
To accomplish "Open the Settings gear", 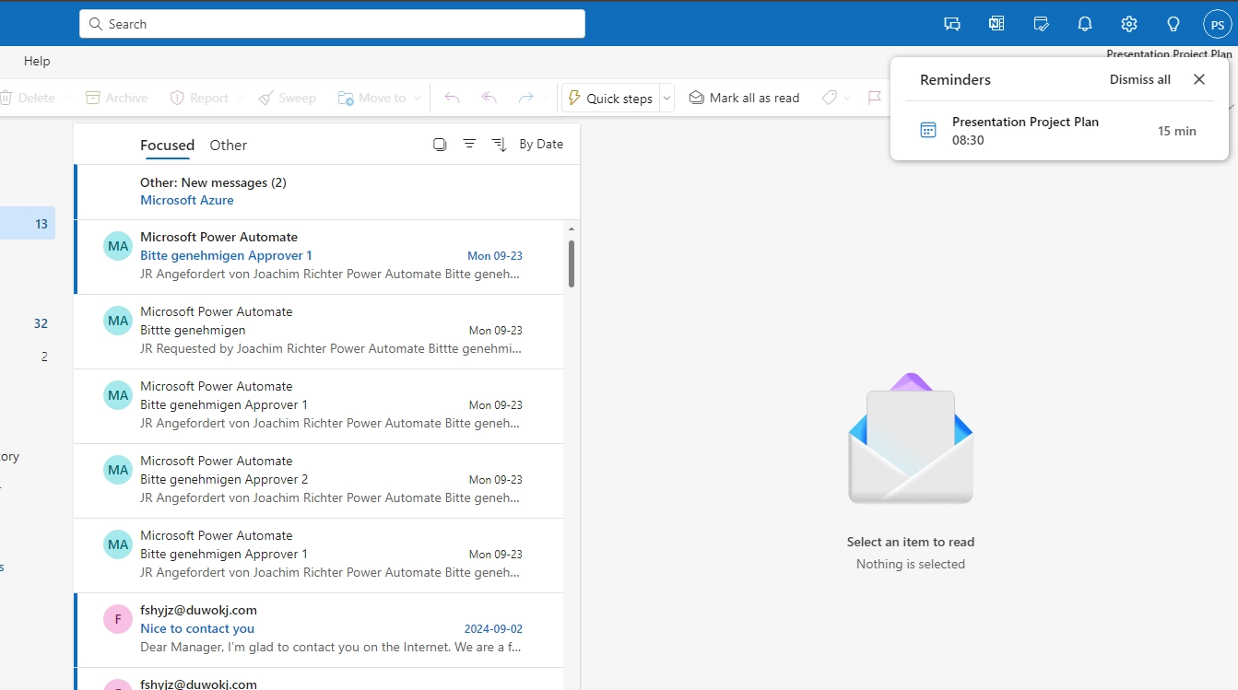I will click(x=1129, y=24).
